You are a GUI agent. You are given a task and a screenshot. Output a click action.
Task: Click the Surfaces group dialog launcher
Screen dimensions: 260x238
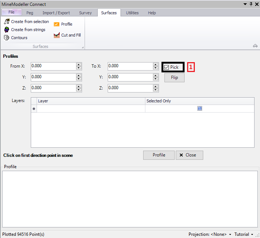(x=82, y=47)
